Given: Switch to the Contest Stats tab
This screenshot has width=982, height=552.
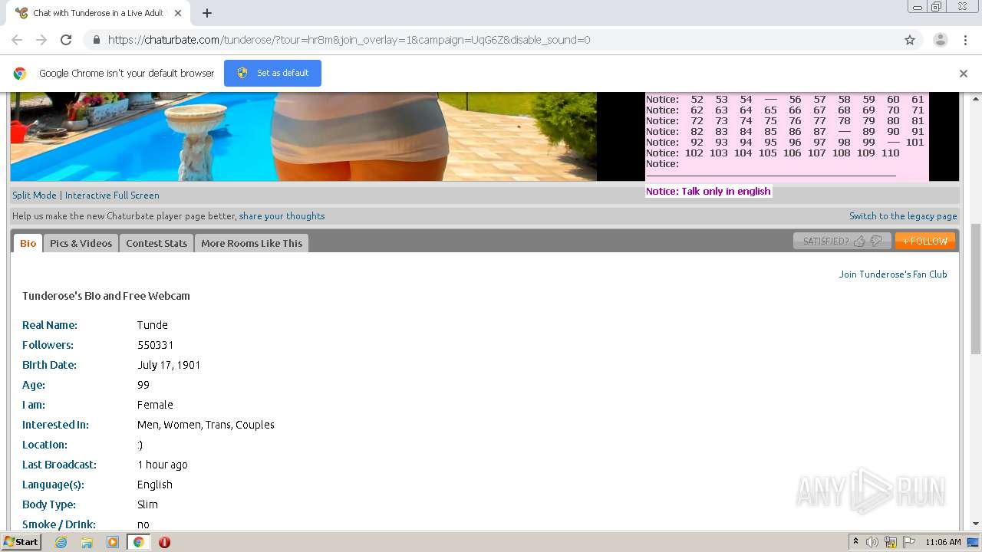Looking at the screenshot, I should click(x=157, y=243).
